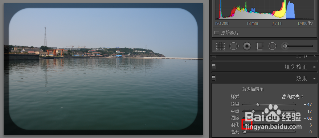Screen dimensions: 319x138
Task: Toggle the 镜头校正 panel switch
Action: [x=214, y=67]
